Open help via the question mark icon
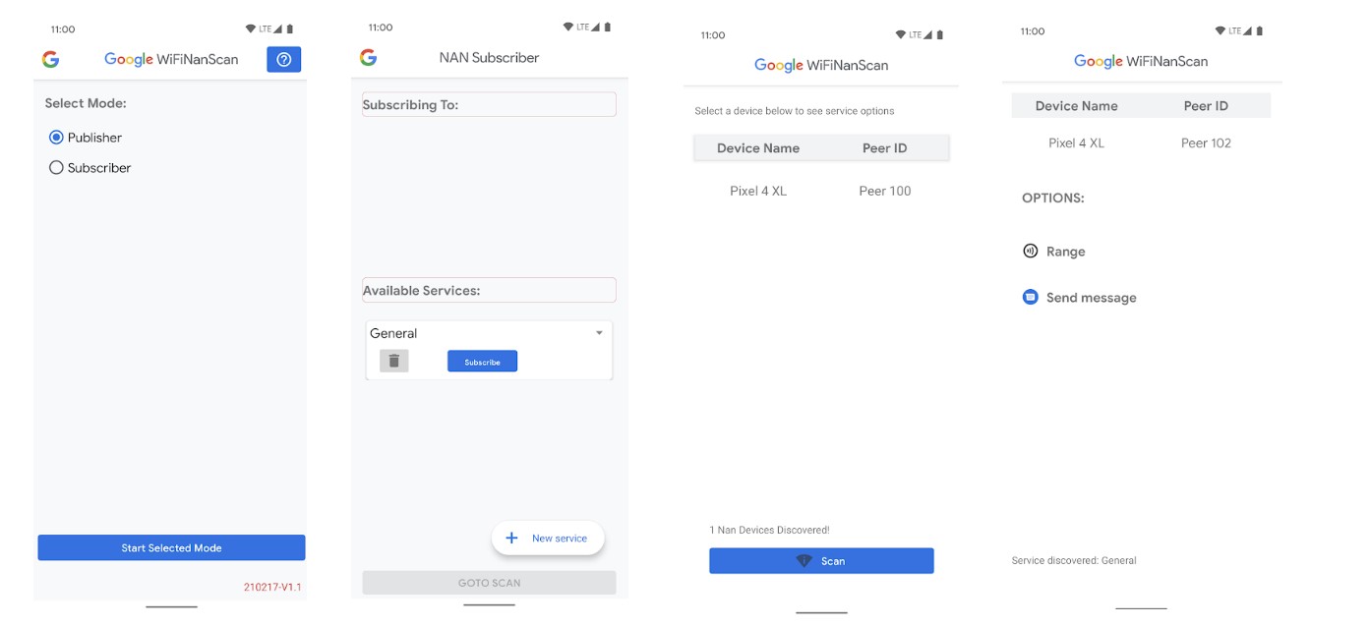The image size is (1370, 626). pos(283,60)
